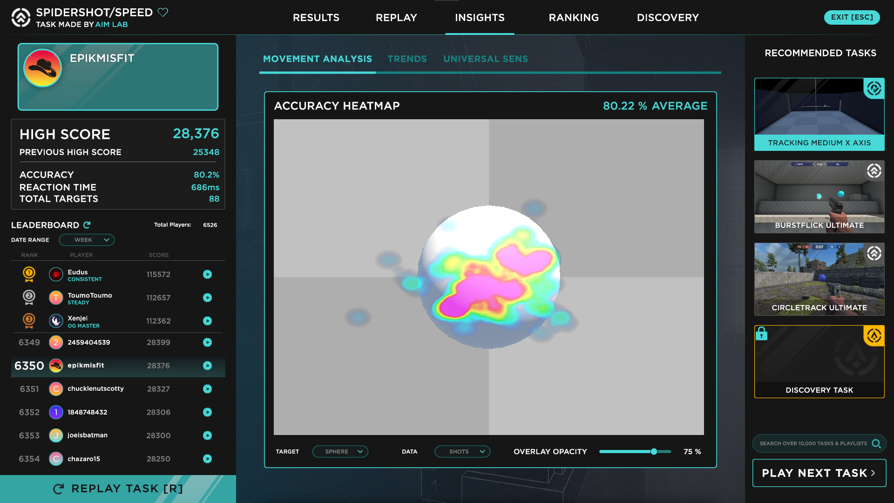
Task: Click the AIM LAB creator link
Action: (x=111, y=25)
